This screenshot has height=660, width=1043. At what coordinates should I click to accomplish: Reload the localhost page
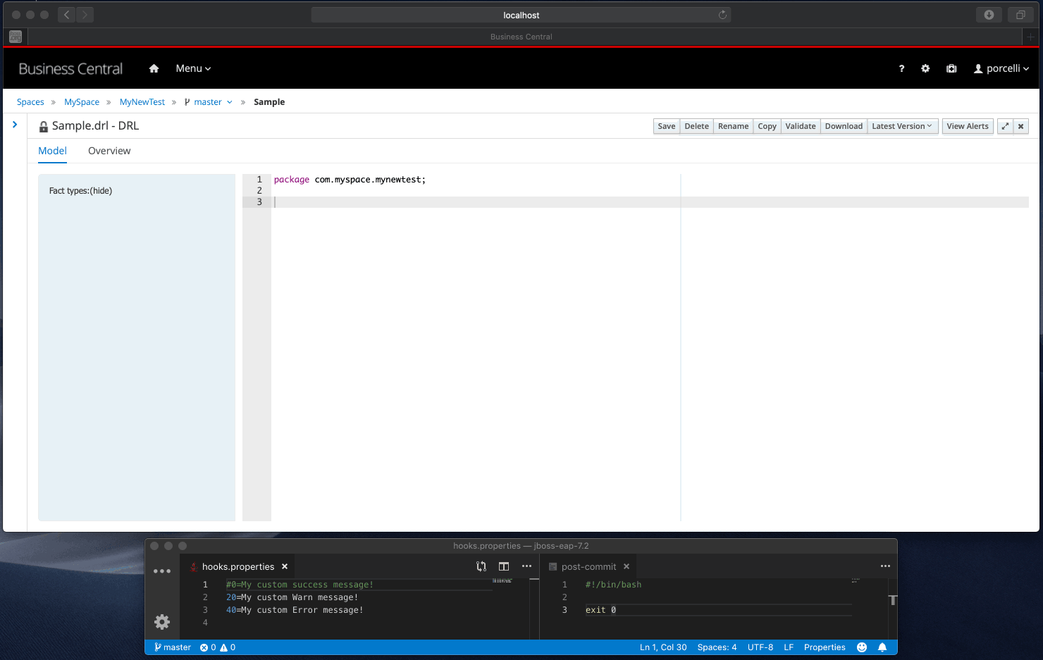coord(722,15)
